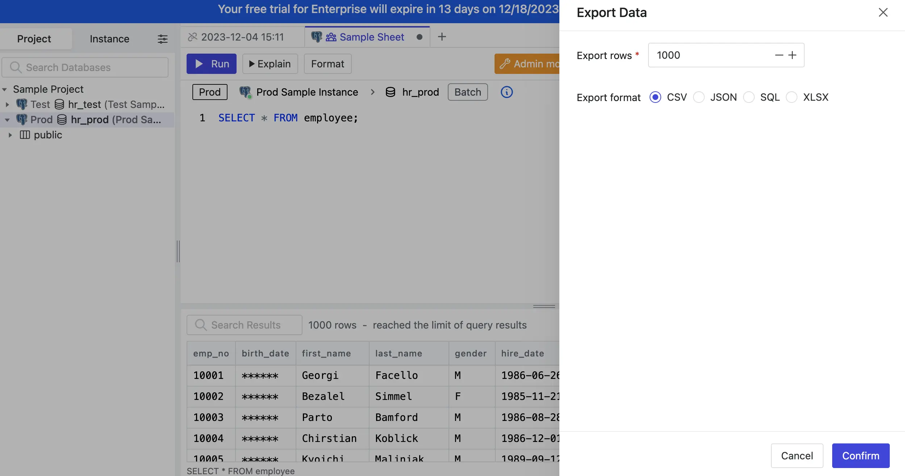Click the Search Results field
905x476 pixels.
(245, 325)
